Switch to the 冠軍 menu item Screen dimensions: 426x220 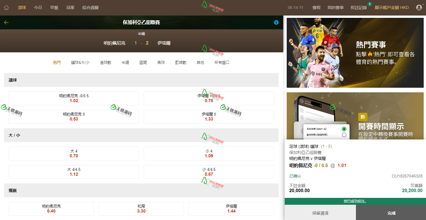(70, 7)
